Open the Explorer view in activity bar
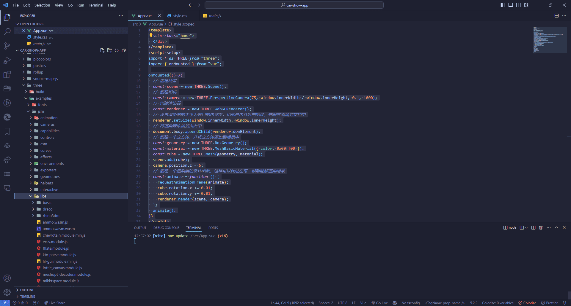Screen dimensions: 571x306 click(x=7, y=17)
